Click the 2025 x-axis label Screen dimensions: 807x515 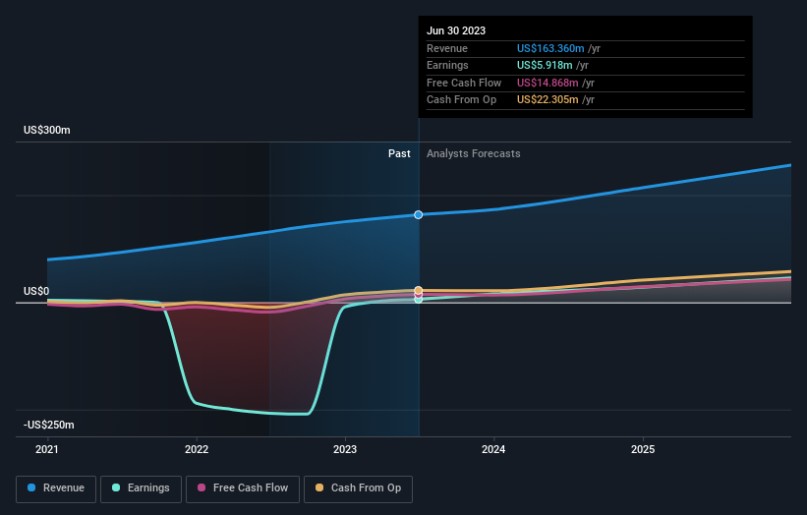pyautogui.click(x=643, y=449)
